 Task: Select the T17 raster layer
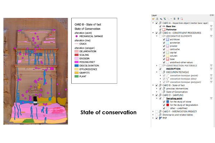point(164,118)
